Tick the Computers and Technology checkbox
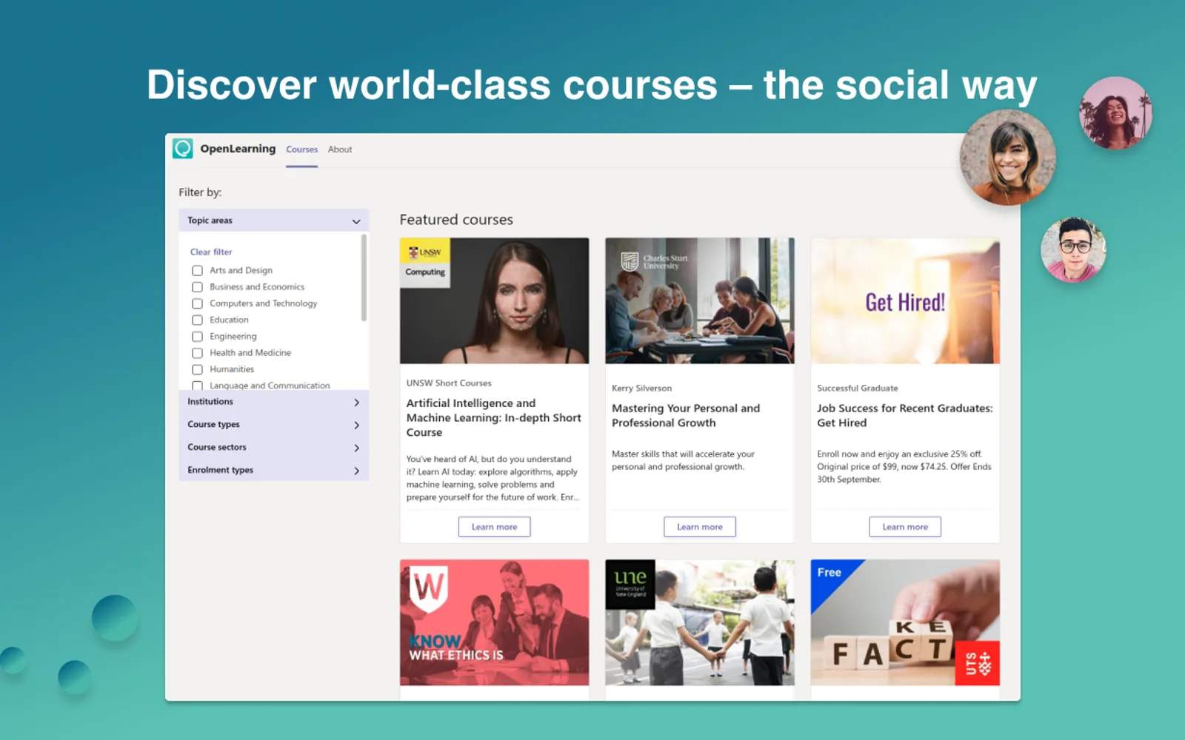The width and height of the screenshot is (1185, 740). [x=197, y=303]
